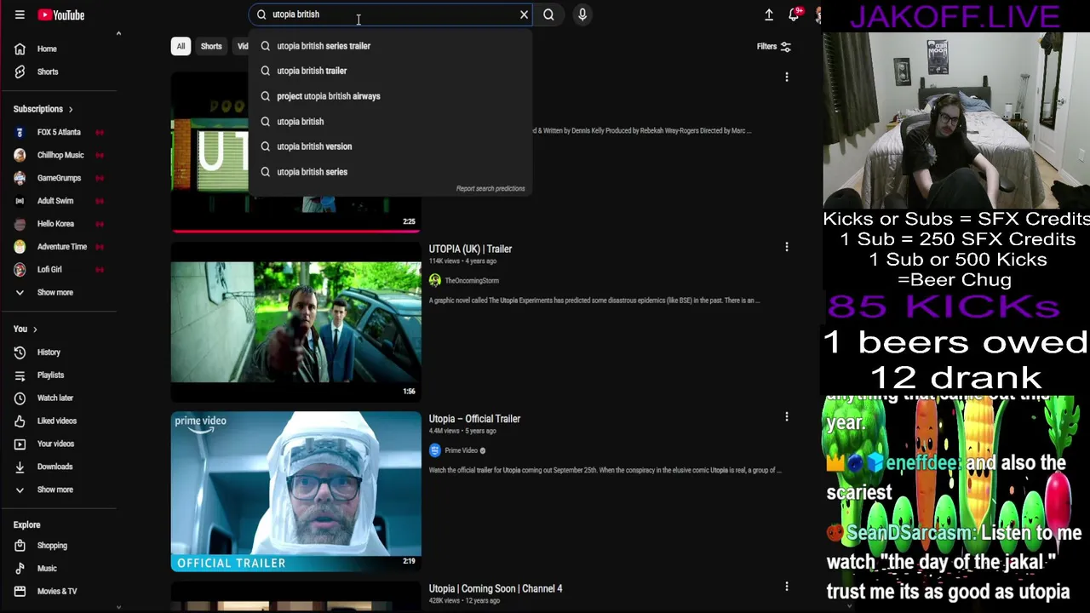Click title 'Utopia | Coming Soon | Channel 4'
Image resolution: width=1090 pixels, height=613 pixels.
pos(496,589)
